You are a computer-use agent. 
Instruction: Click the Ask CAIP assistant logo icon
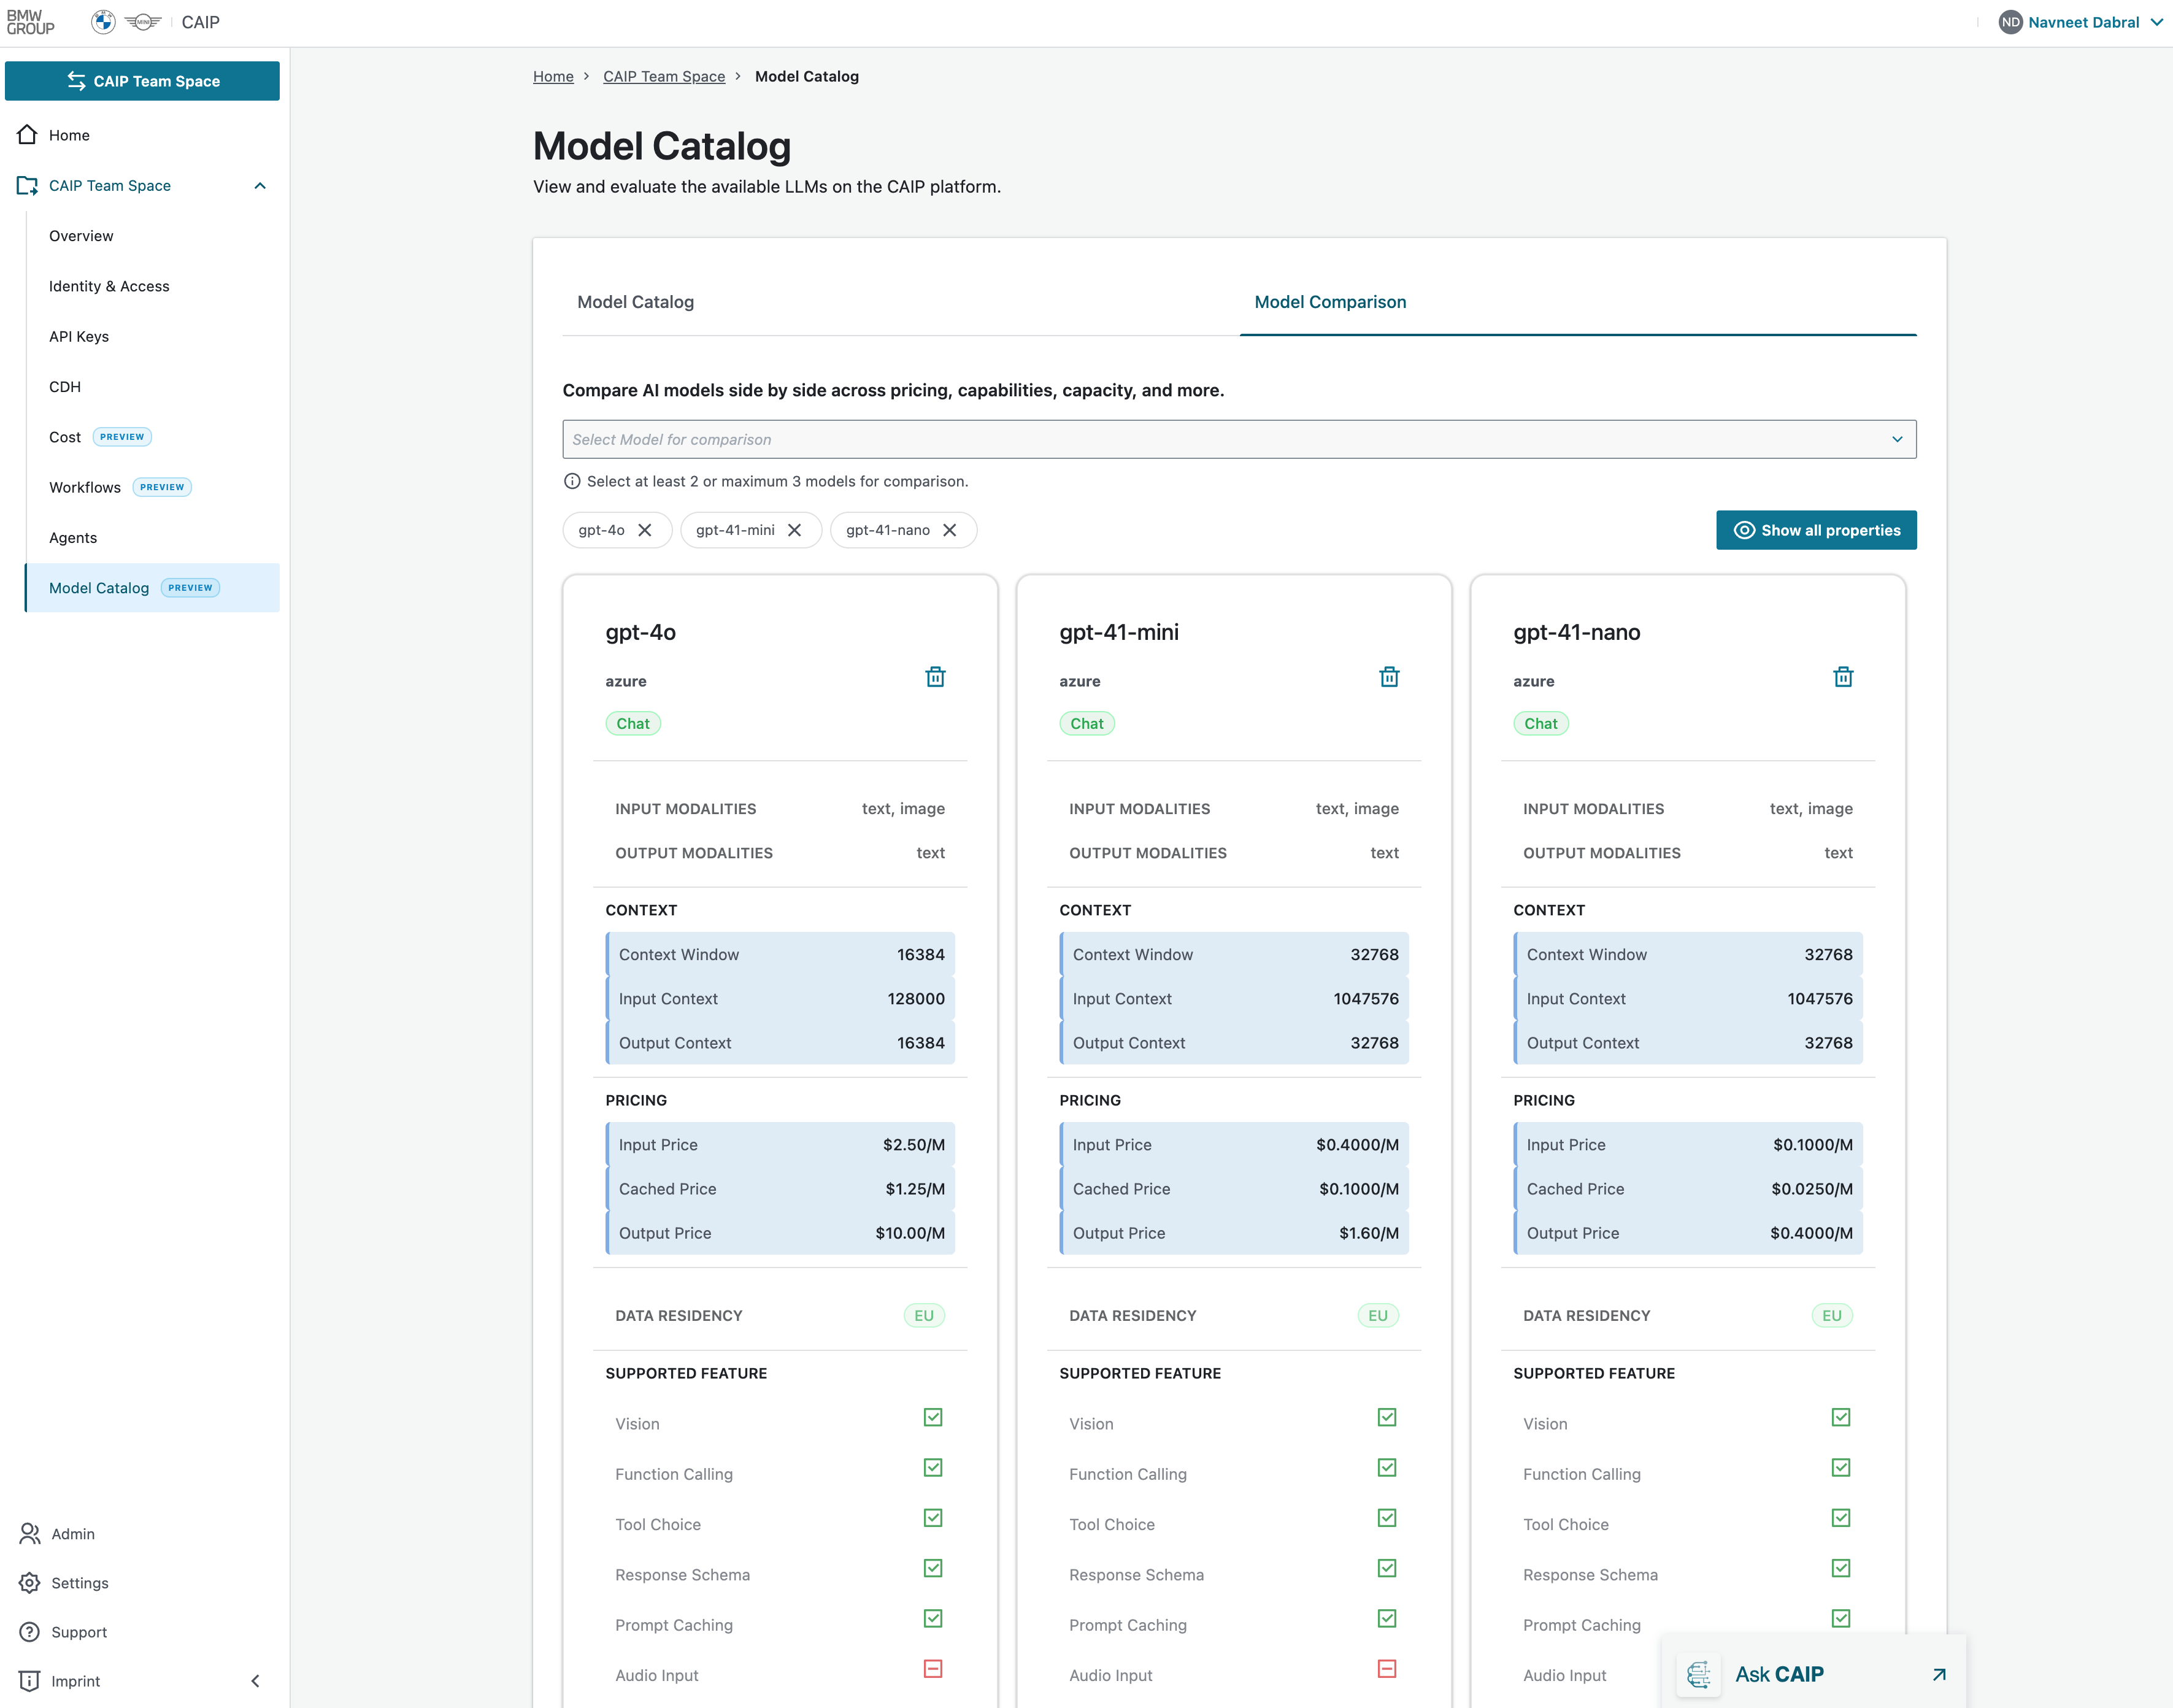point(1698,1674)
